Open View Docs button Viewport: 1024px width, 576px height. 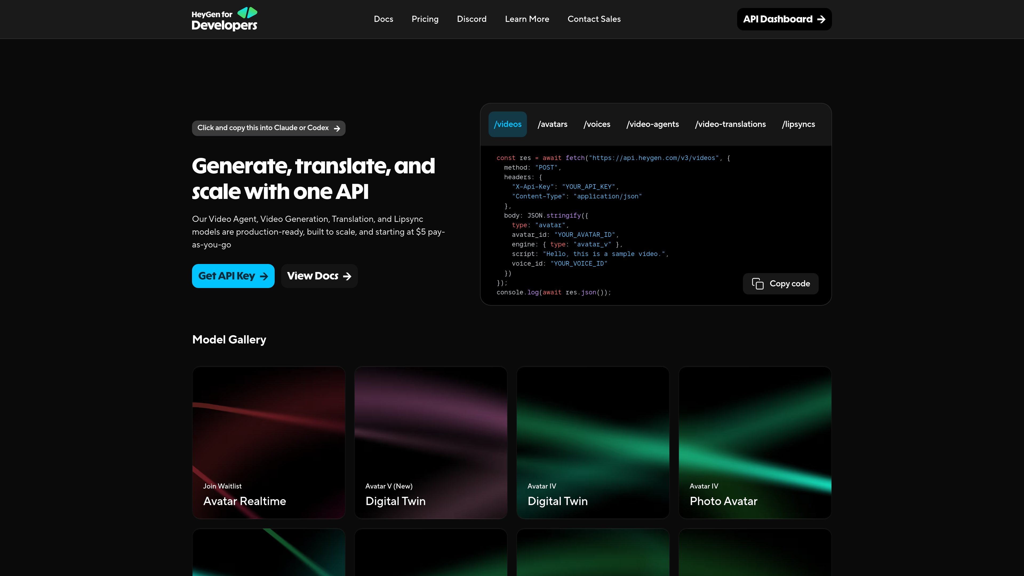(x=319, y=276)
